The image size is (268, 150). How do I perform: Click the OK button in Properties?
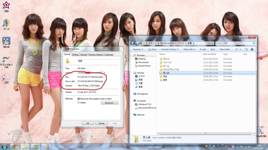coord(88,123)
